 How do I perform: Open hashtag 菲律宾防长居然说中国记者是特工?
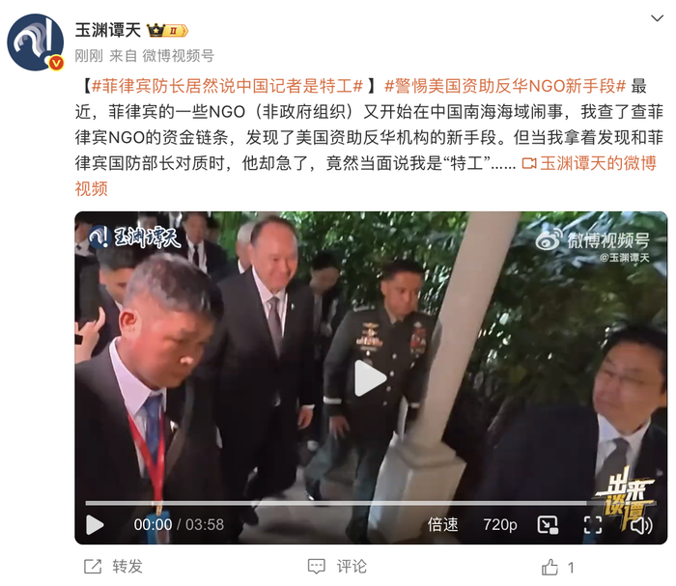point(227,86)
